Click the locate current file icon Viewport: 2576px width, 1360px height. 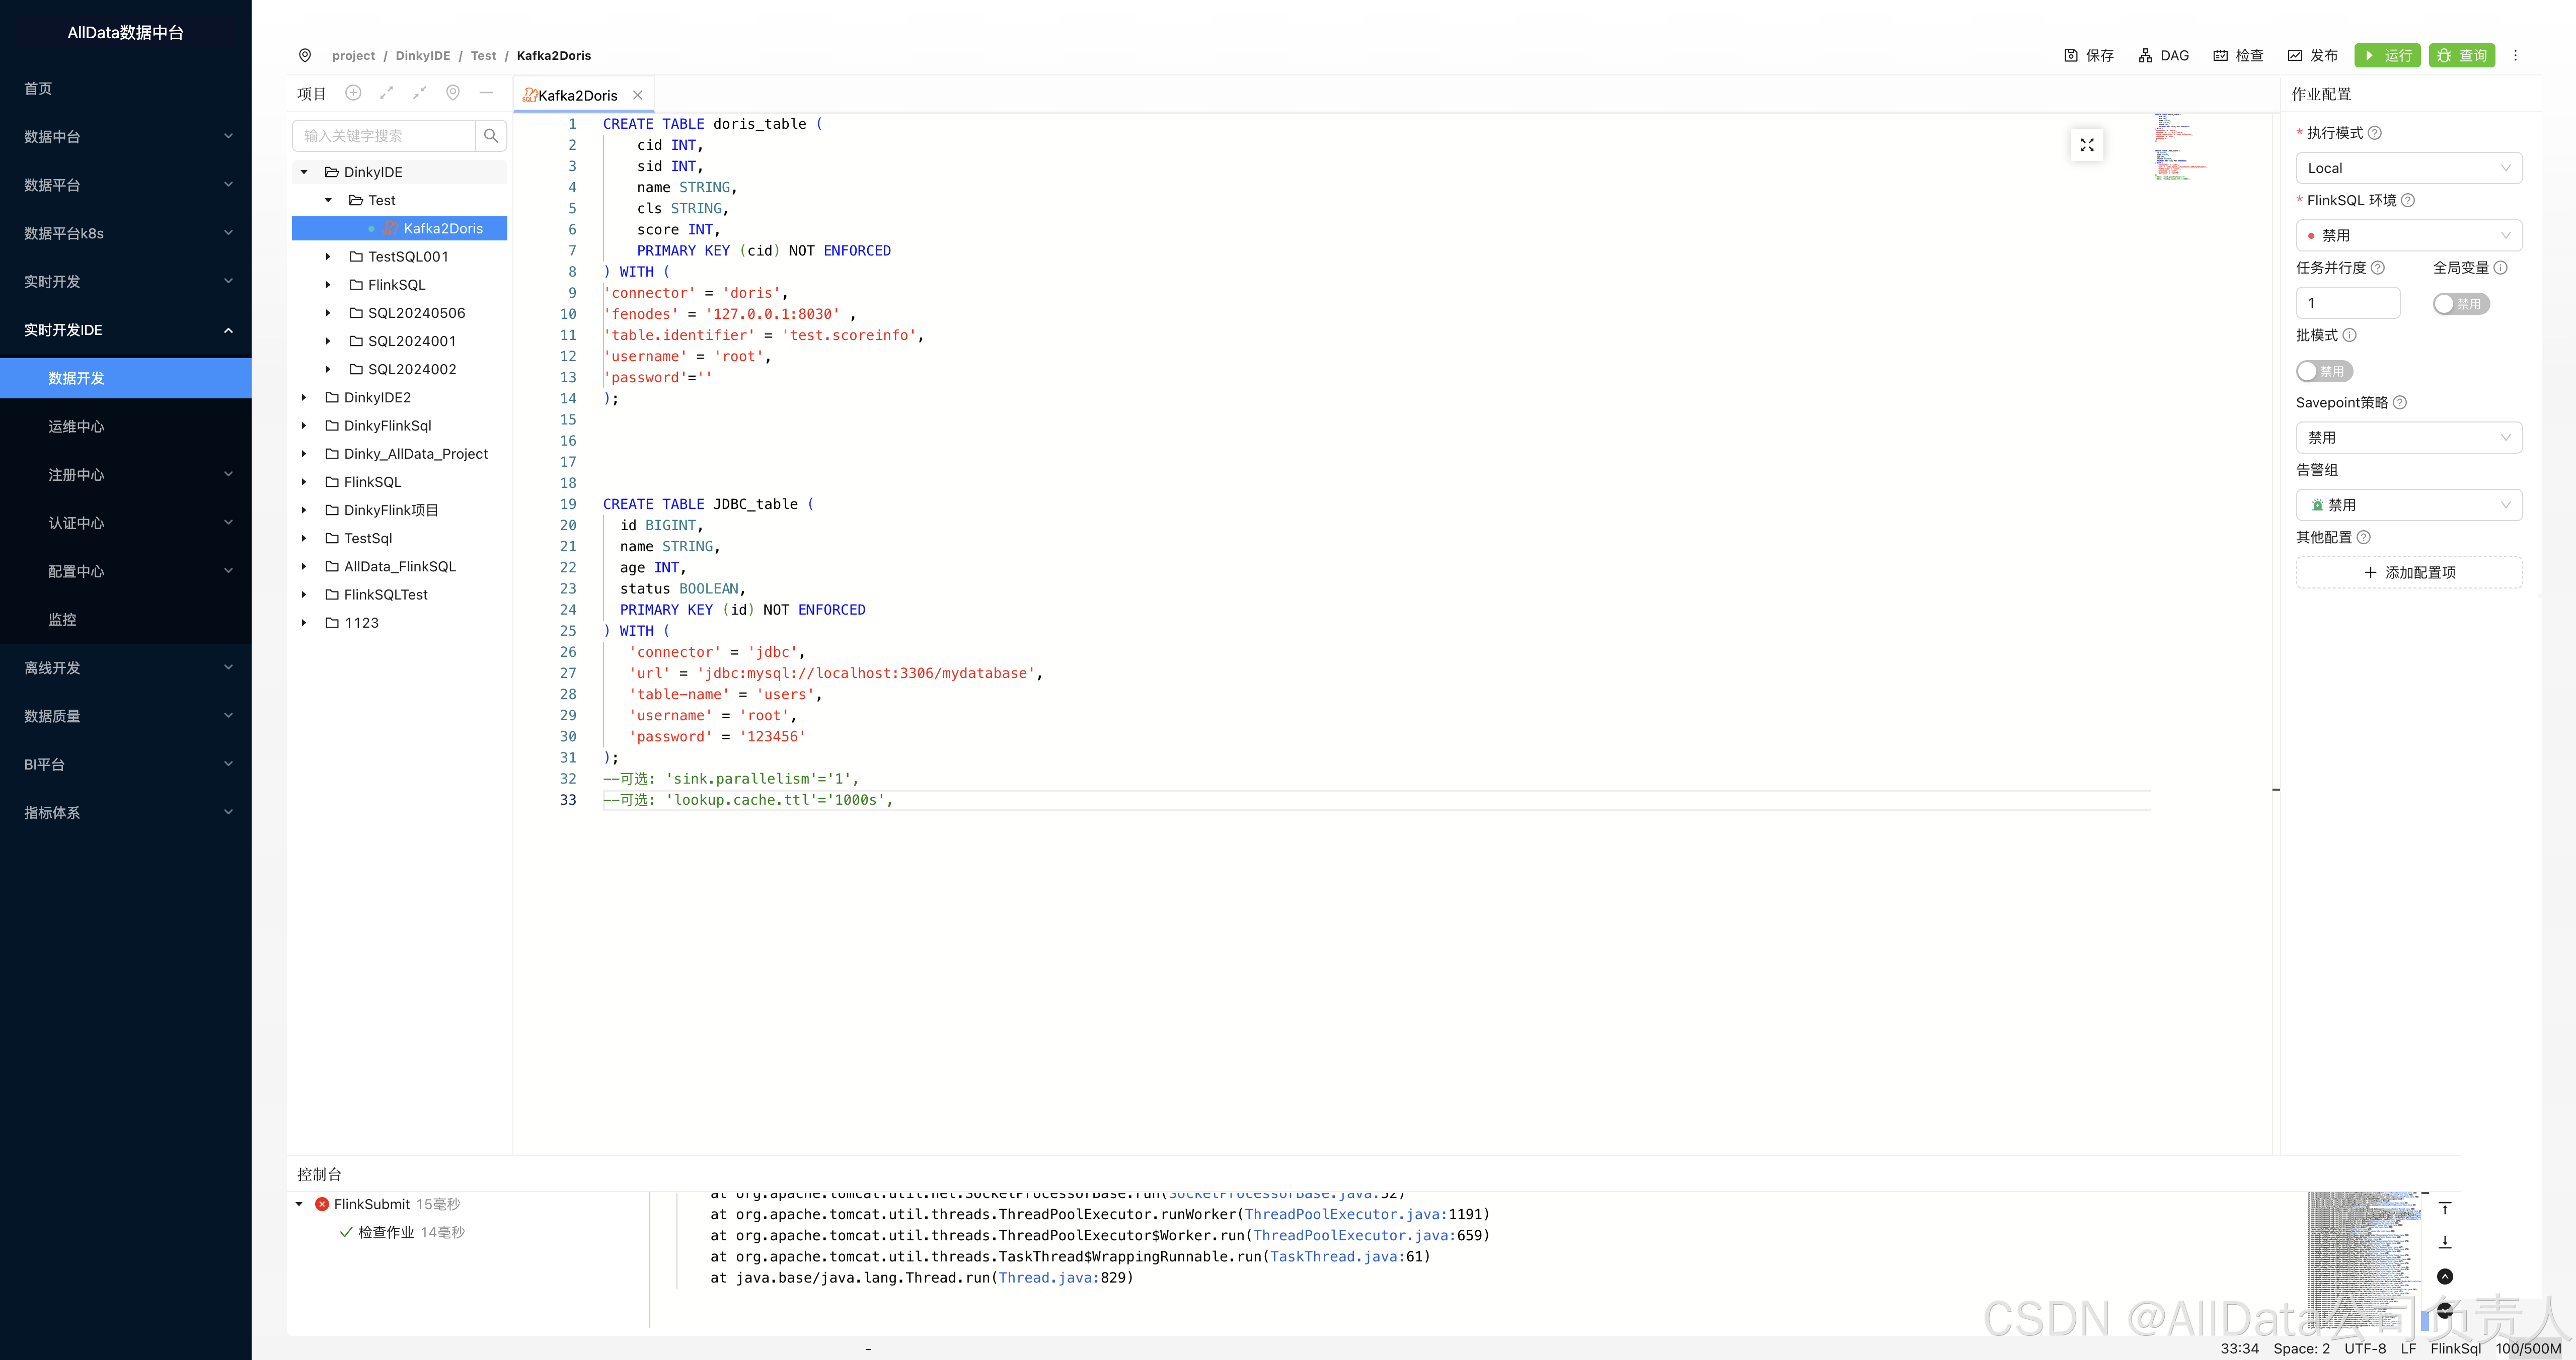pyautogui.click(x=453, y=93)
